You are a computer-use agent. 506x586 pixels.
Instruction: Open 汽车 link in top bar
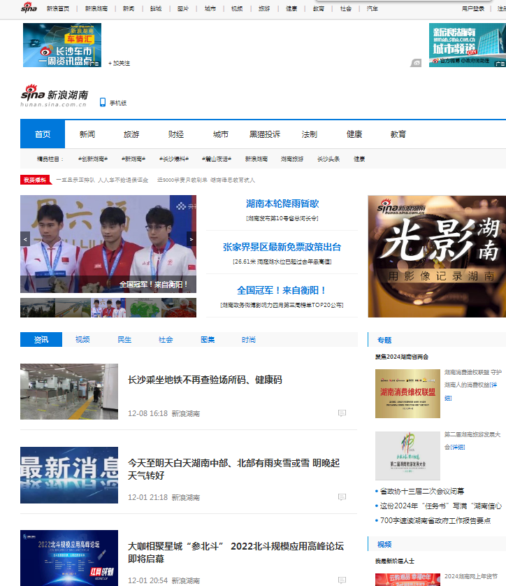[x=372, y=8]
